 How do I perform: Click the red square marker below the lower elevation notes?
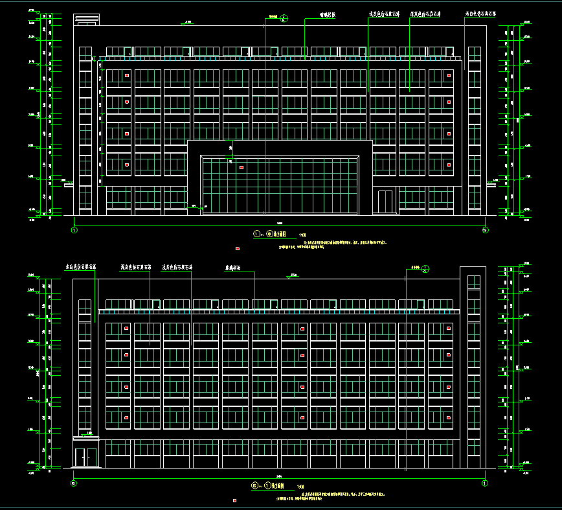coord(234,500)
